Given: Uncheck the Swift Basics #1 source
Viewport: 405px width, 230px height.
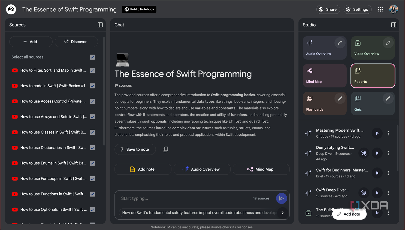Looking at the screenshot, I should pos(93,86).
